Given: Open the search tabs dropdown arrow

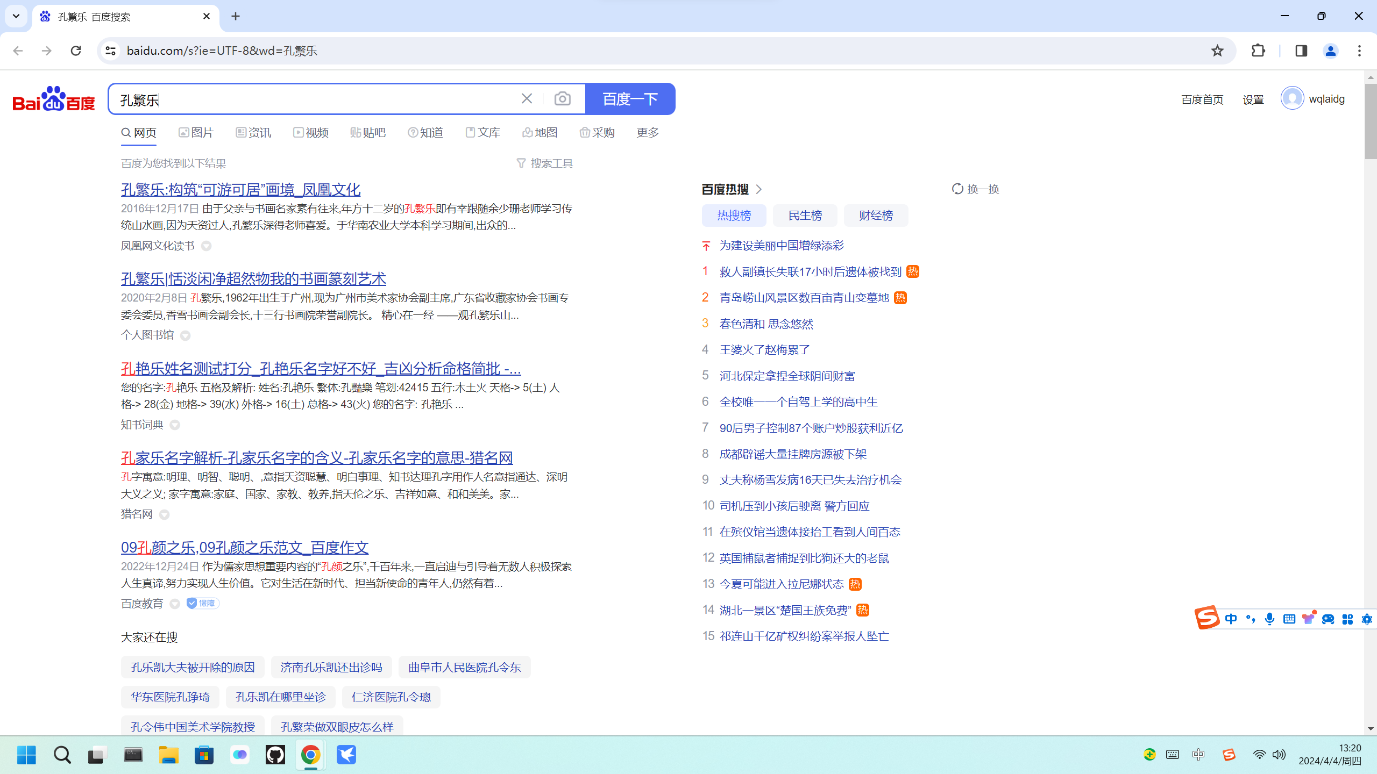Looking at the screenshot, I should coord(16,16).
